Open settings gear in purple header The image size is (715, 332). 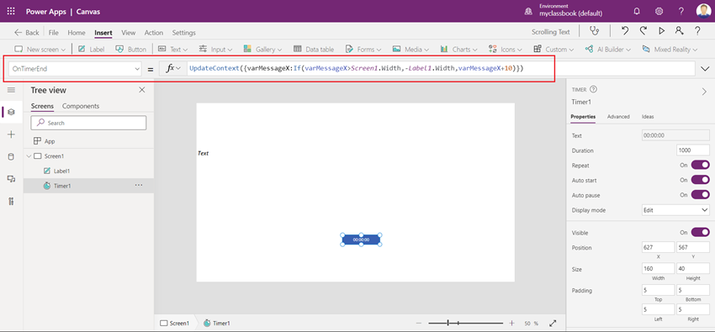pyautogui.click(x=659, y=12)
